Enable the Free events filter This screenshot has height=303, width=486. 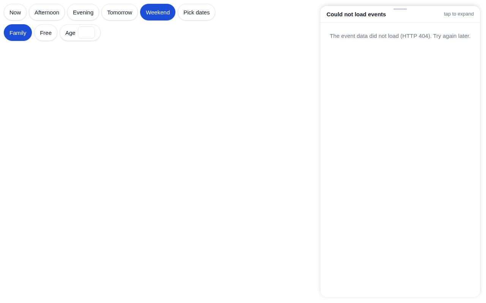pyautogui.click(x=46, y=33)
